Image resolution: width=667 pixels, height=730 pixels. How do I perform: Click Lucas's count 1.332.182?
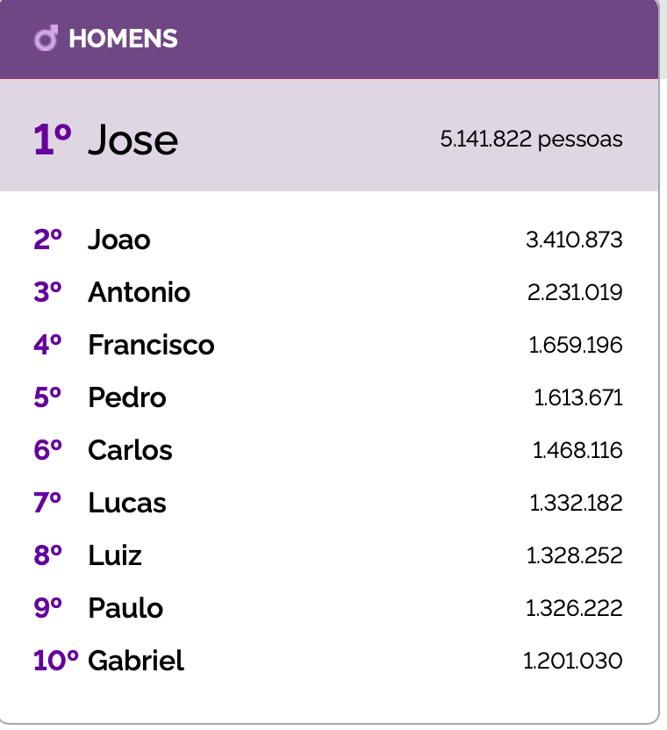(576, 503)
